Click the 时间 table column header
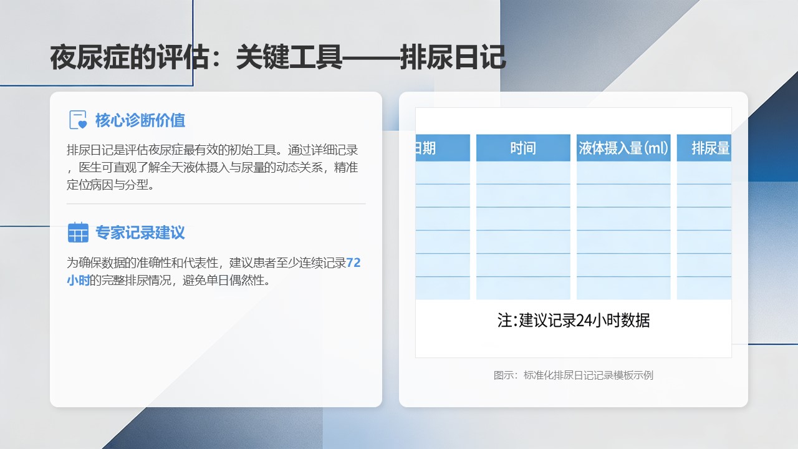The height and width of the screenshot is (449, 798). [x=522, y=148]
